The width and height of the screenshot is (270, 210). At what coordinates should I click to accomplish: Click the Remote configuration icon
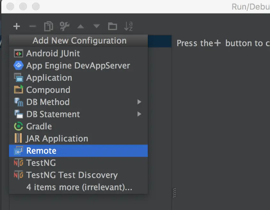(19, 150)
